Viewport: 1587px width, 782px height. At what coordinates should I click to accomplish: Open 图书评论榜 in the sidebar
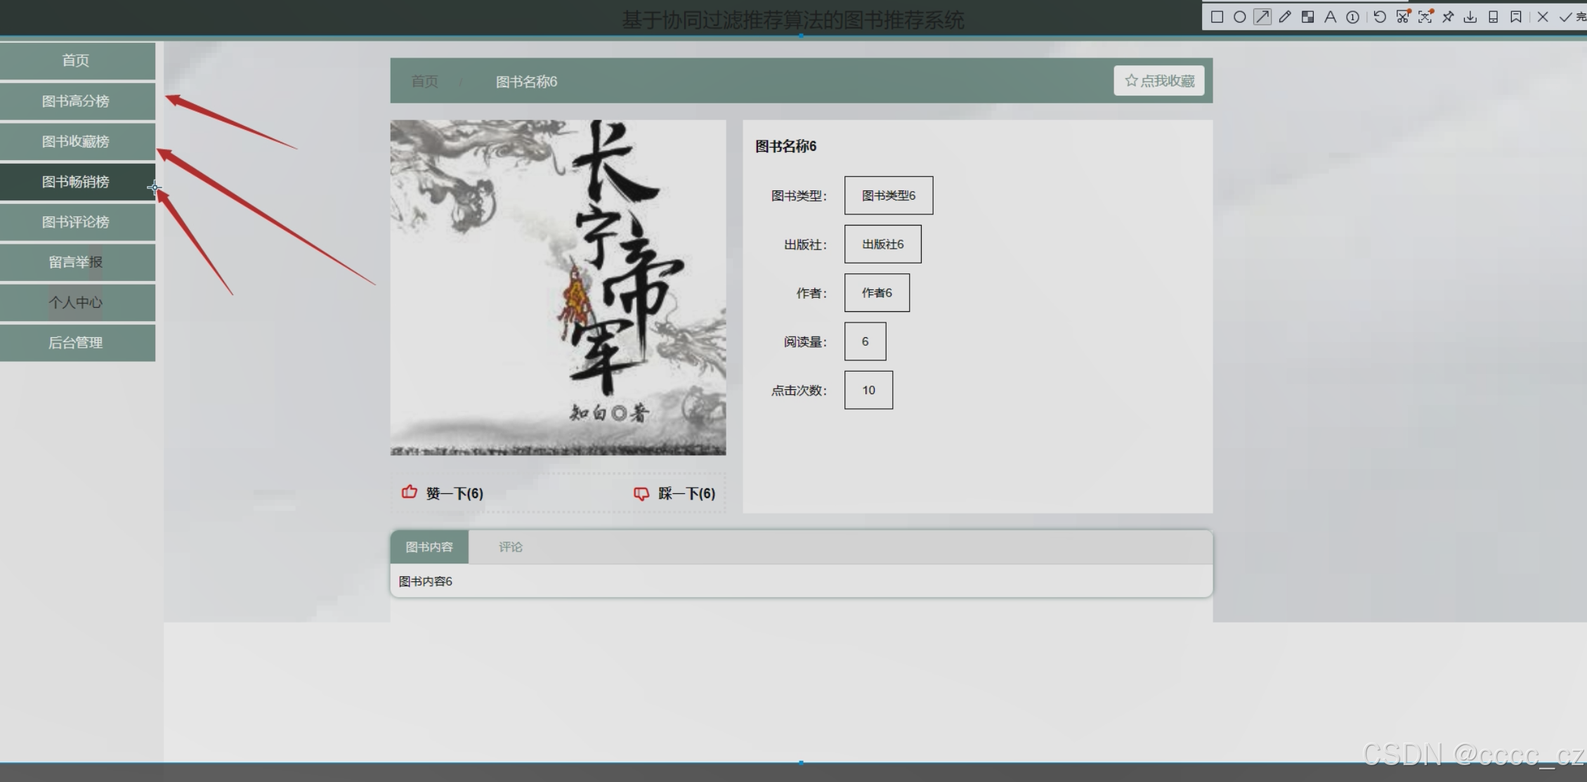coord(77,222)
